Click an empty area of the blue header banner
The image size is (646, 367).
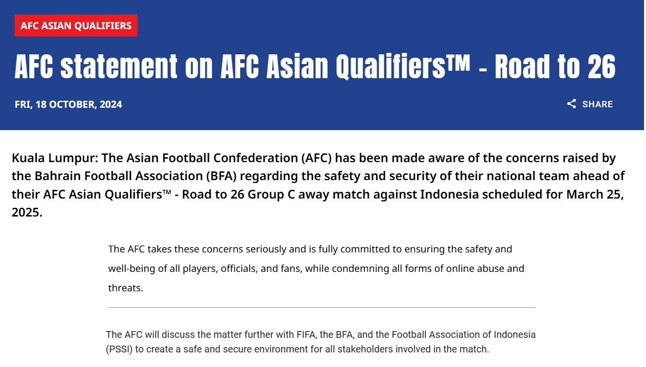click(x=340, y=24)
